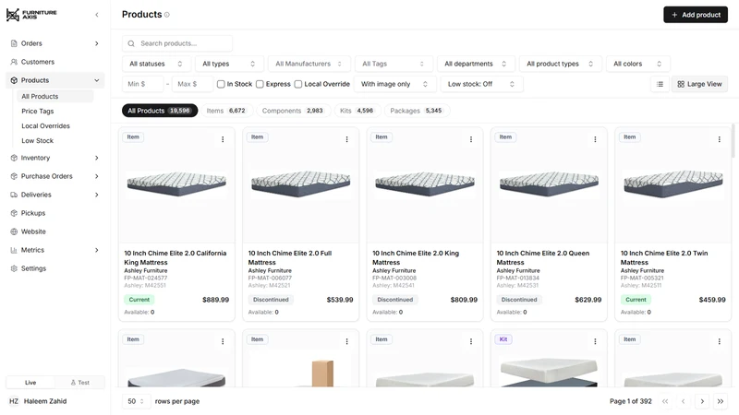Click the Furniture Axis logo

(x=31, y=15)
